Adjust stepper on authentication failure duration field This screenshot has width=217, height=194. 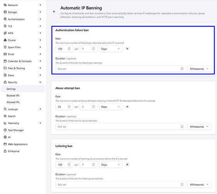(182, 69)
